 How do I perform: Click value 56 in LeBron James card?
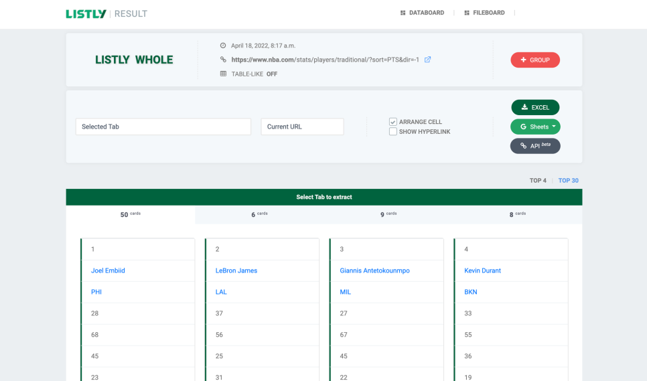(219, 335)
